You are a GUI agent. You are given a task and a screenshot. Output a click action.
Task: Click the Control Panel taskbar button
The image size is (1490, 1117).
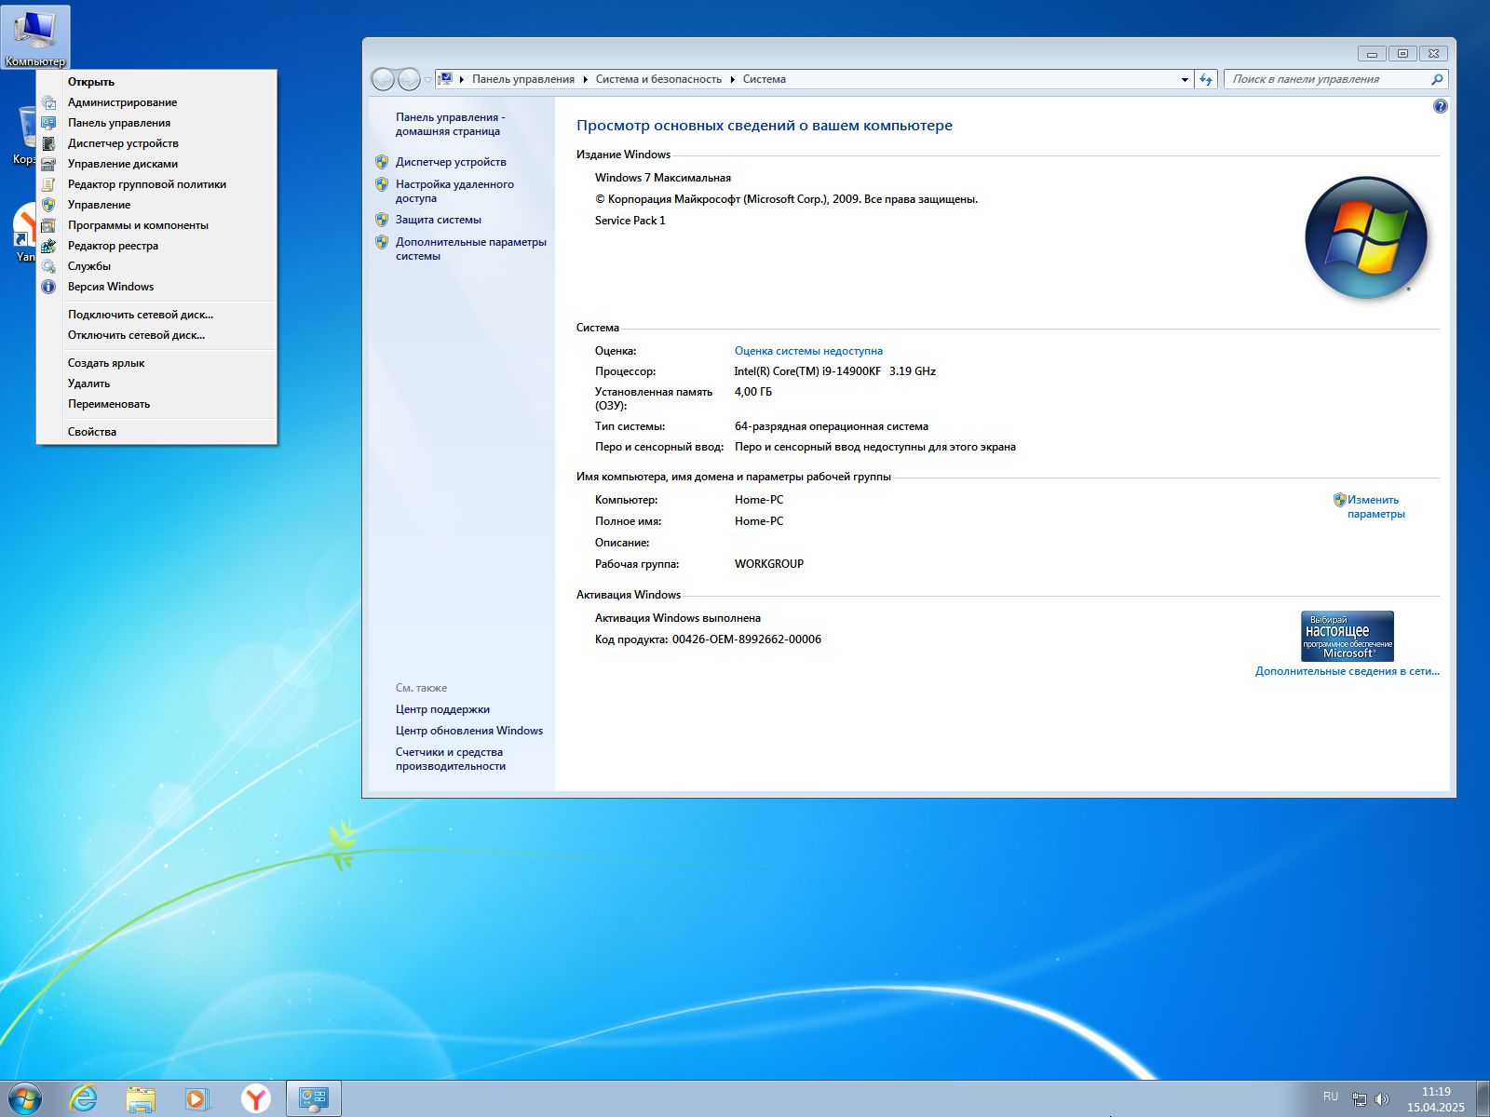[314, 1098]
